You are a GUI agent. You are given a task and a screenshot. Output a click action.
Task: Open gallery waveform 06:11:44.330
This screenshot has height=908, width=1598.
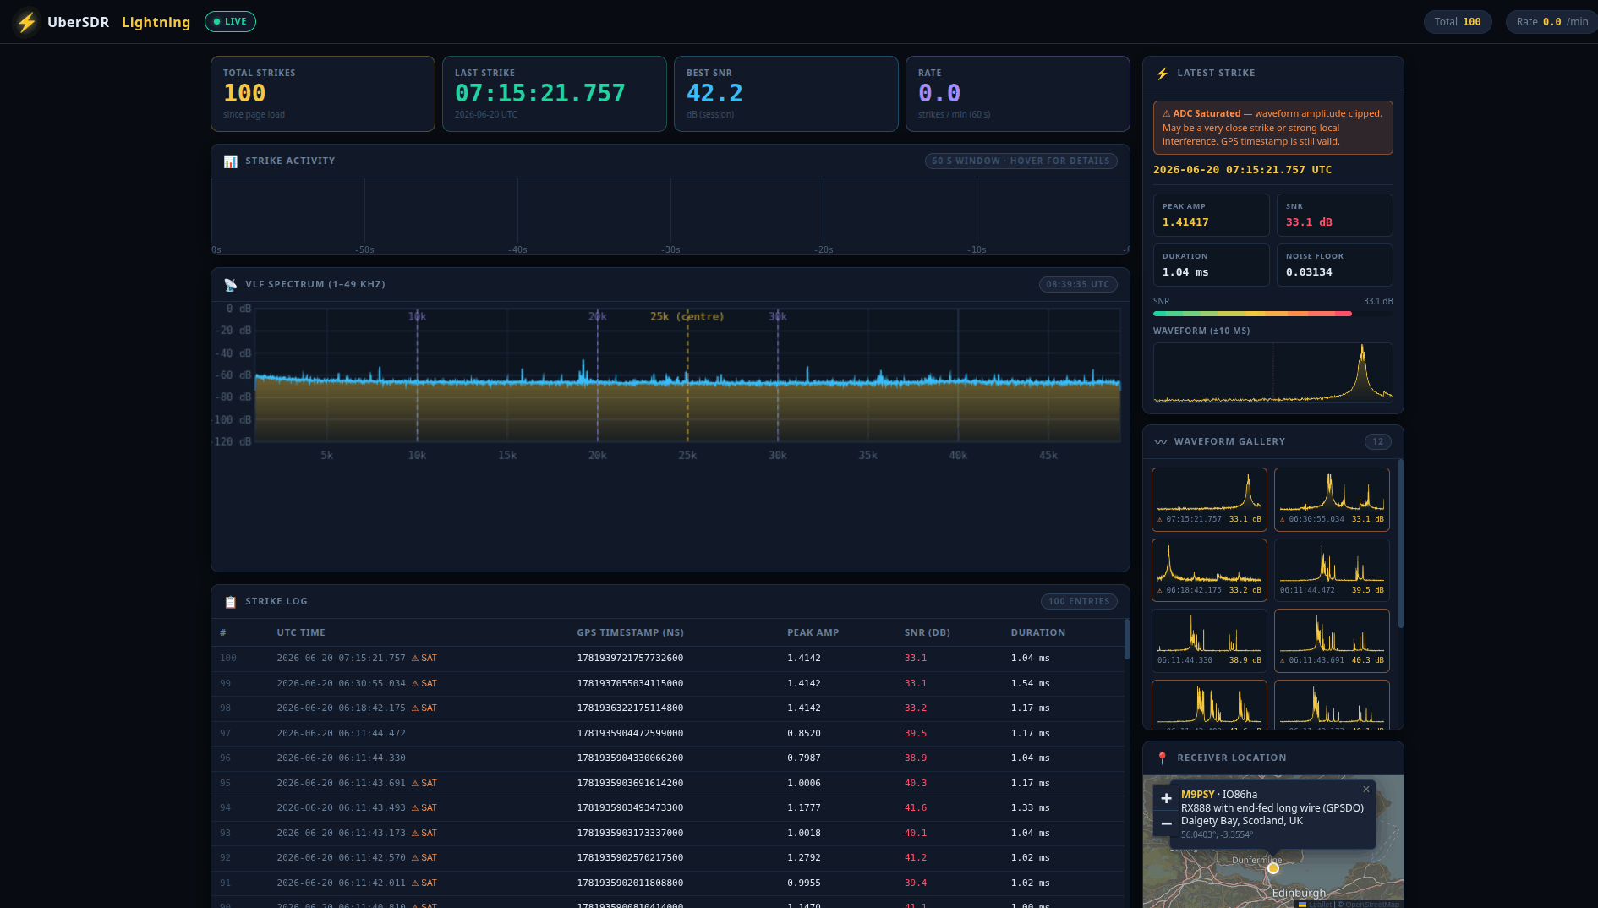tap(1209, 640)
